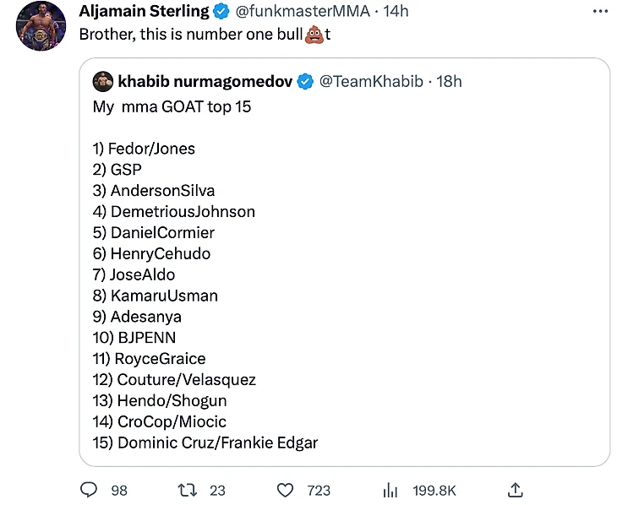617x505 pixels.
Task: Open tweet analytics views icon
Action: [390, 490]
